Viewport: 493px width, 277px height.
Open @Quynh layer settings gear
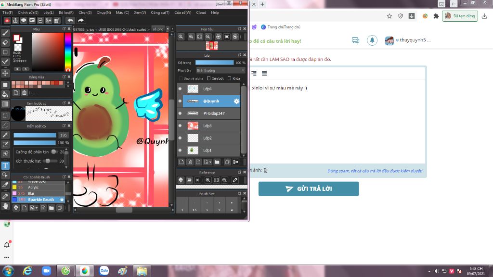click(x=236, y=101)
